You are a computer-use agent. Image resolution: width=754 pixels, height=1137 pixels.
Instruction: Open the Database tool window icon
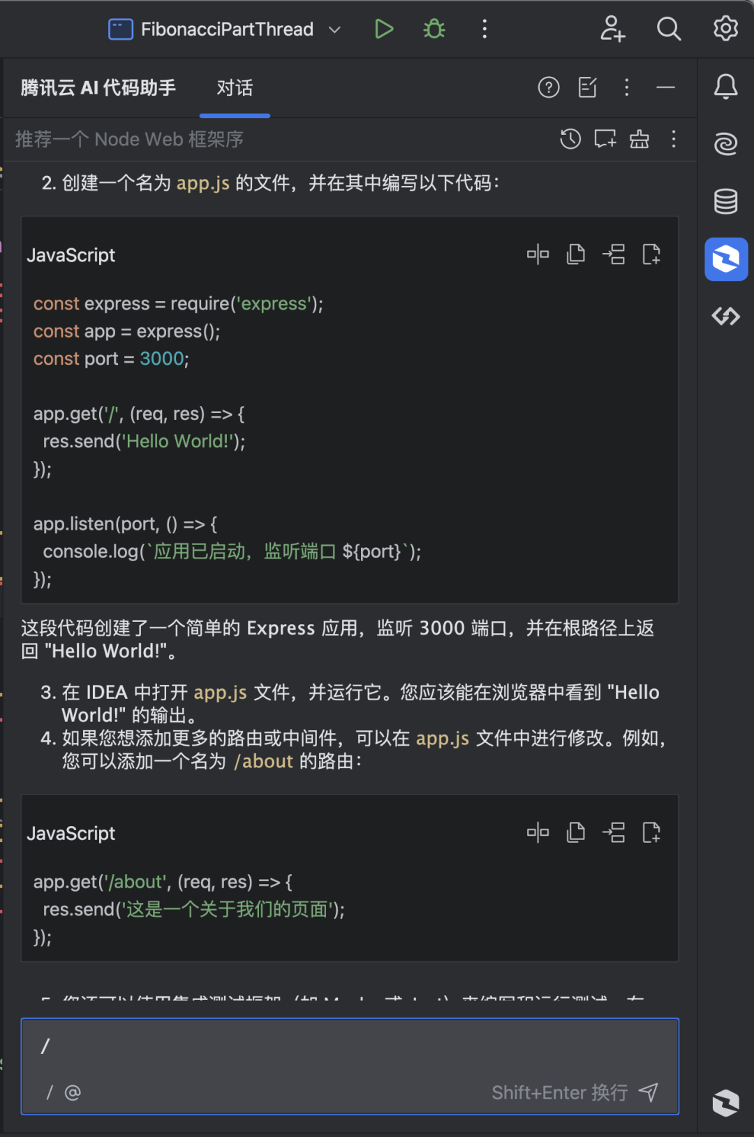click(x=725, y=201)
